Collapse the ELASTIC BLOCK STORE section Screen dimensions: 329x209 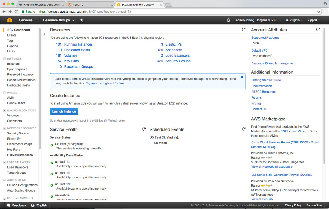[4, 110]
